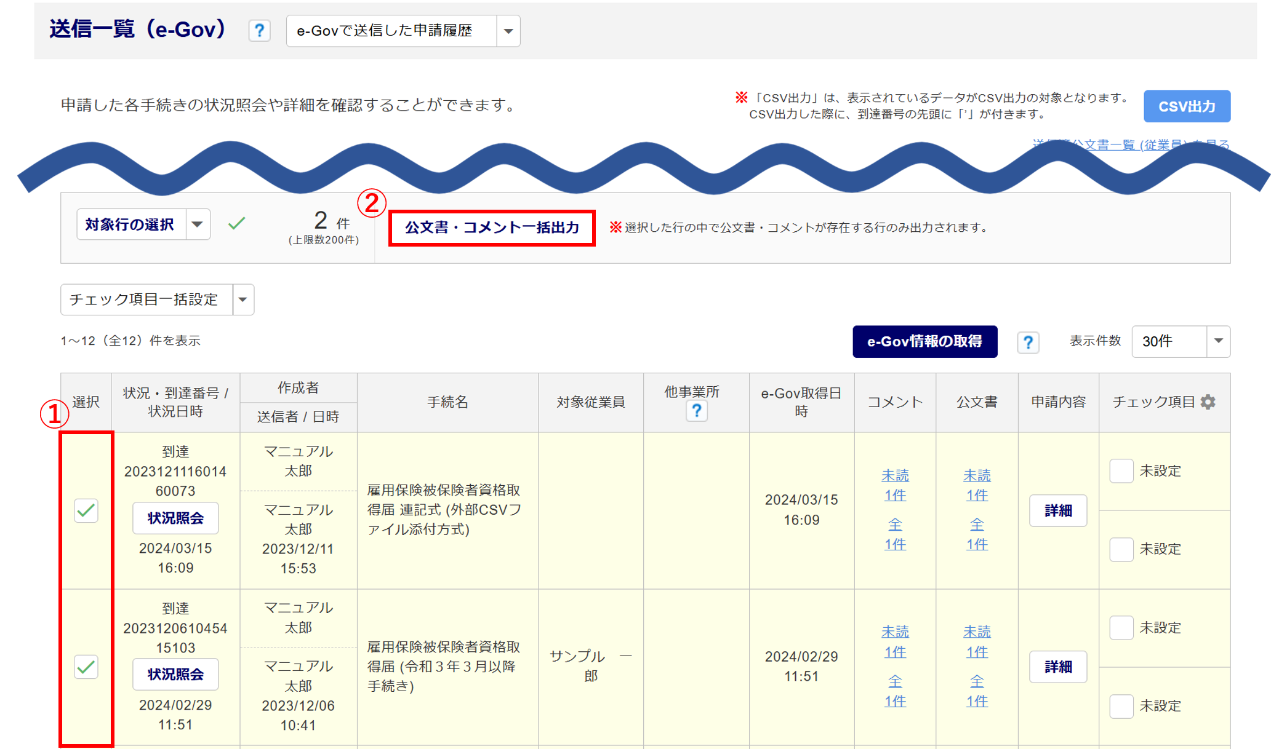Click 状況照会 button in first row

click(x=175, y=518)
